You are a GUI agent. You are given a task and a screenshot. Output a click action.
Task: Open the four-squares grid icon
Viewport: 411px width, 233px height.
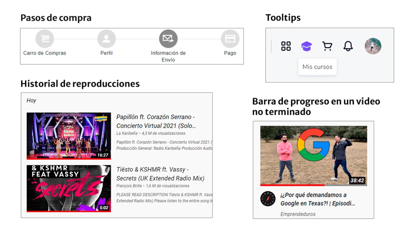point(286,46)
